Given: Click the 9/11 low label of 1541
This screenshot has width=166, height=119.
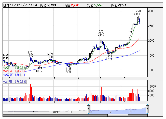Looking at the screenshot, I should tap(109, 57).
